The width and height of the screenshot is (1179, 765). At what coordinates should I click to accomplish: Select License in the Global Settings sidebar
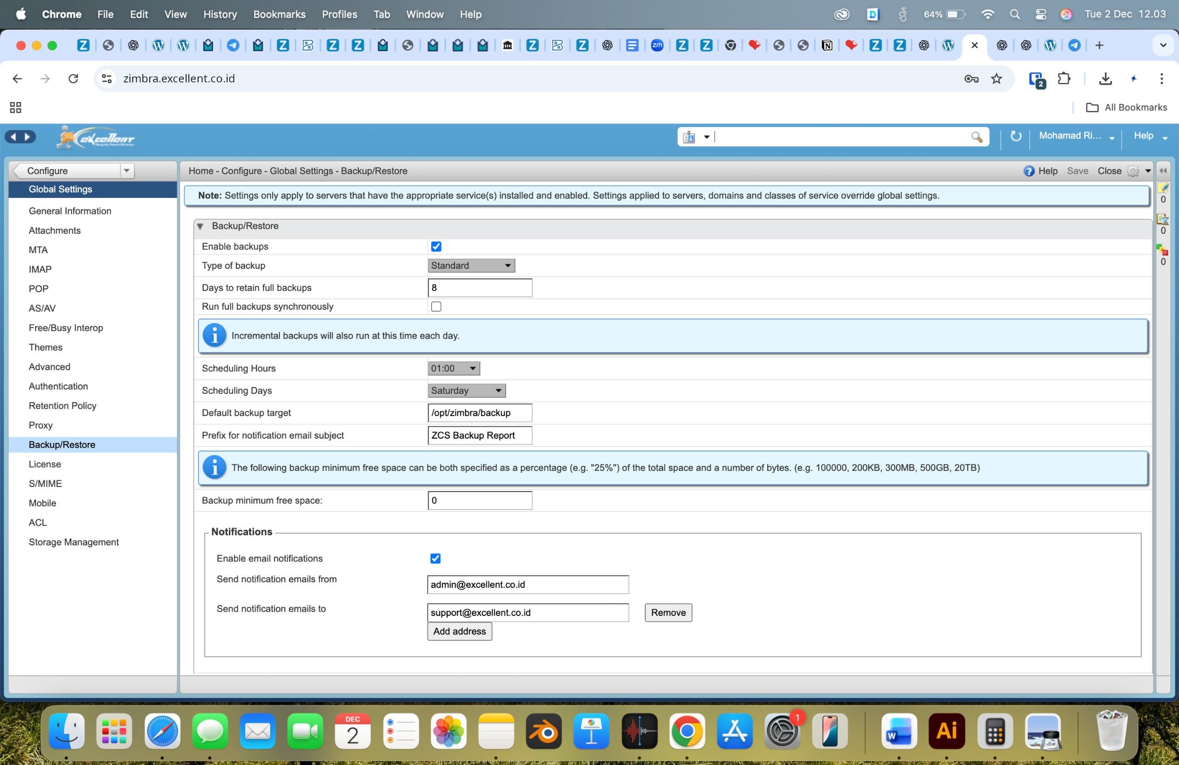(45, 464)
